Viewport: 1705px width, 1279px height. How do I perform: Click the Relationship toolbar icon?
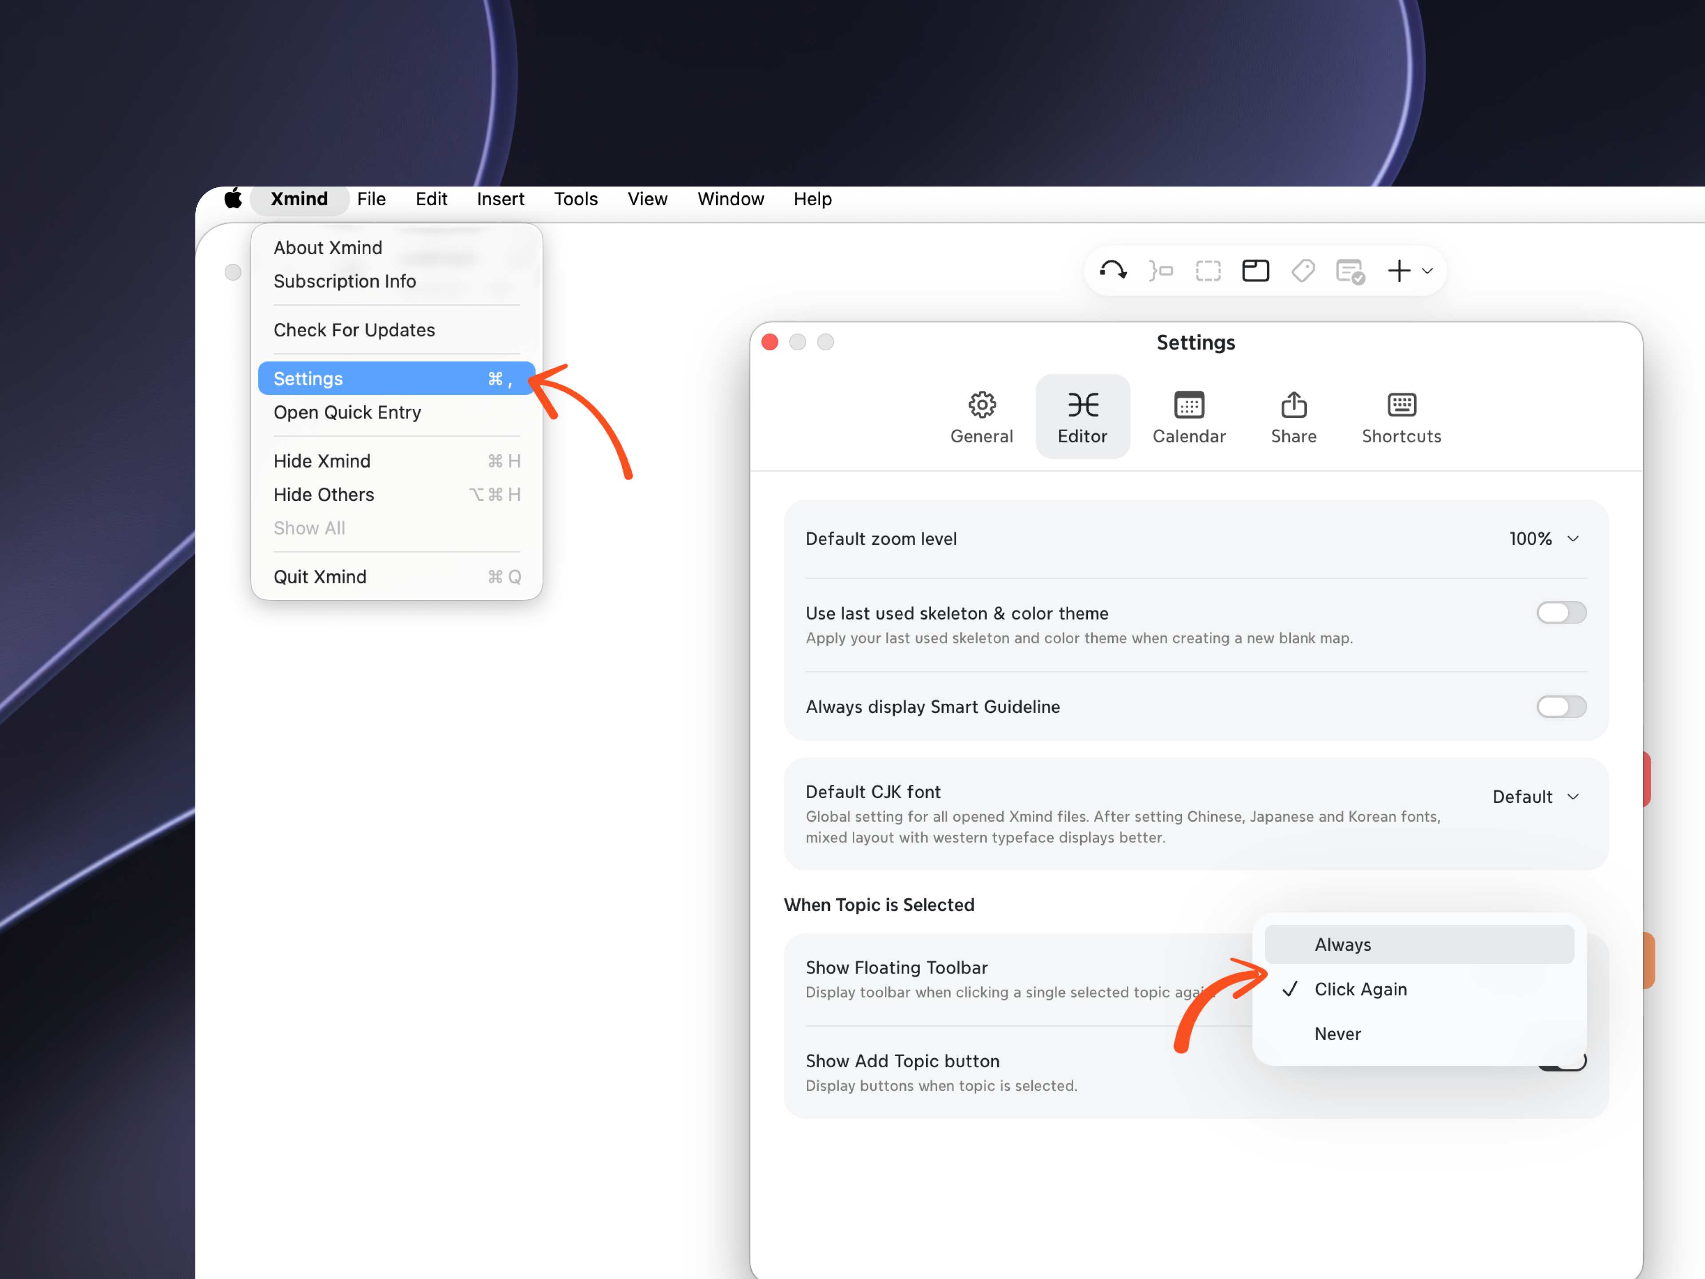point(1113,270)
